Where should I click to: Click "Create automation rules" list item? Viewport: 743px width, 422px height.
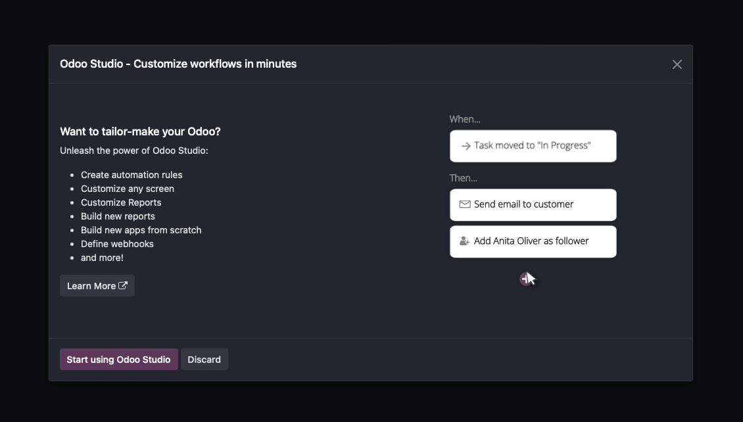click(132, 175)
